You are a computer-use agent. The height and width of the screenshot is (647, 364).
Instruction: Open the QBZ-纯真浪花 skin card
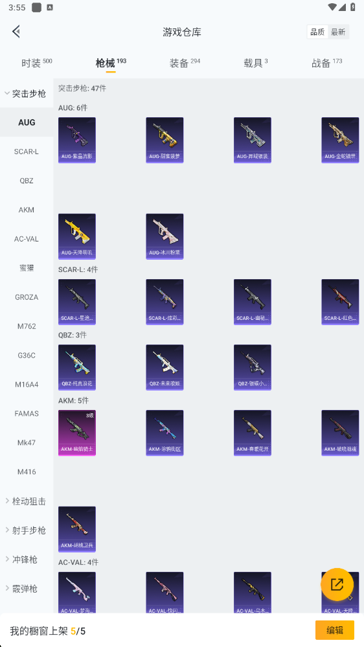click(77, 367)
